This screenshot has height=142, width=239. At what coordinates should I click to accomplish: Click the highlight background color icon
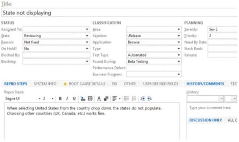tap(106, 99)
